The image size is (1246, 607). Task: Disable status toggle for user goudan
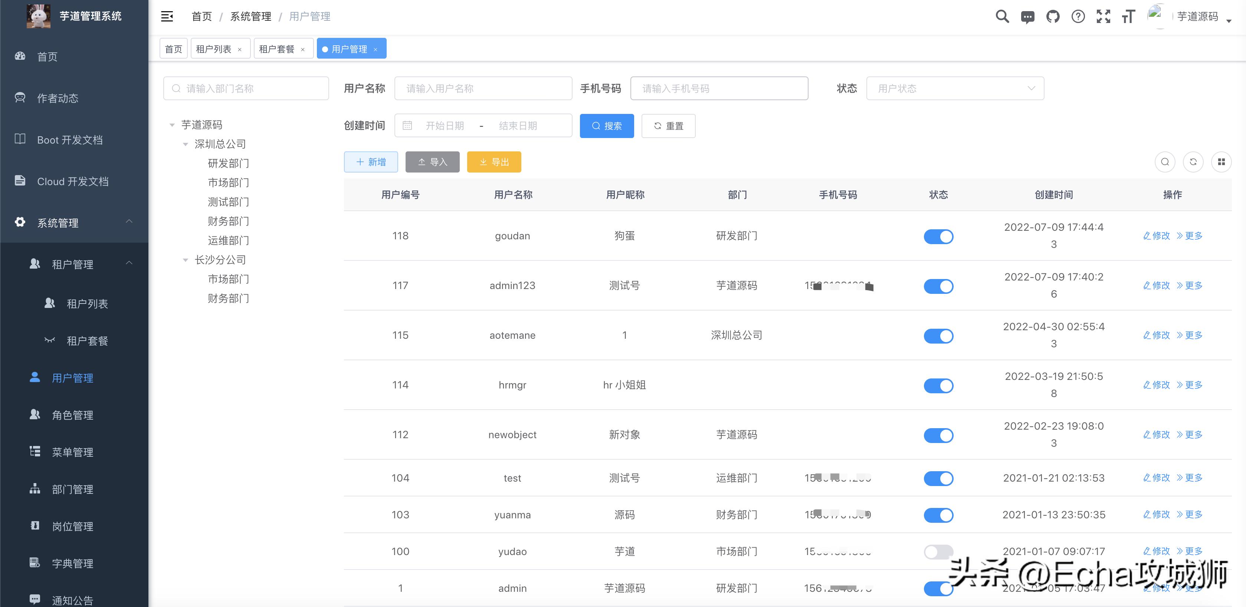click(x=938, y=236)
